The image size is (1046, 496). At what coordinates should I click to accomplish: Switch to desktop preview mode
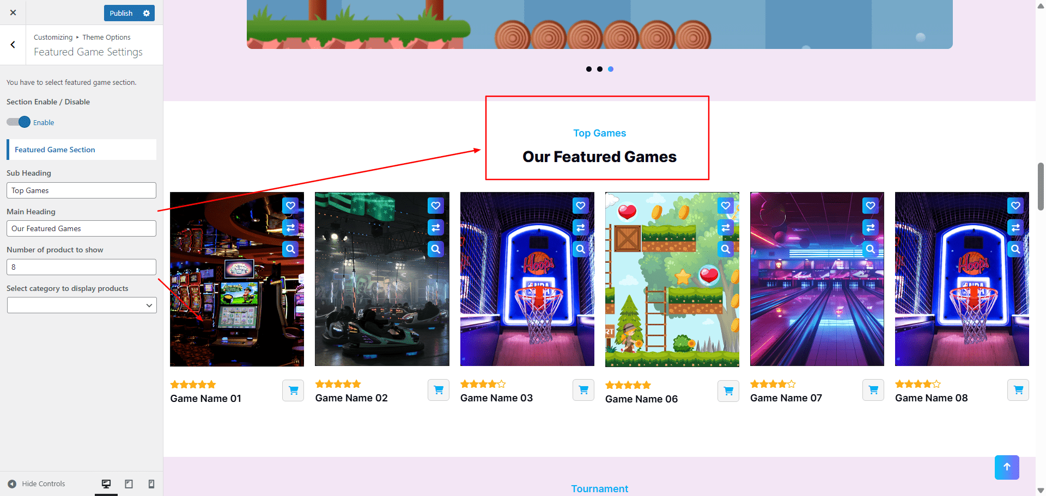(x=106, y=483)
